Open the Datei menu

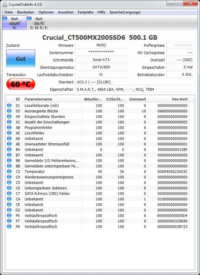(9, 12)
